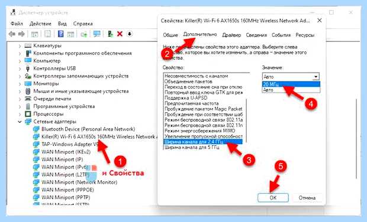Confirm with the OK button
Screen dimensions: 367x222
coord(273,198)
